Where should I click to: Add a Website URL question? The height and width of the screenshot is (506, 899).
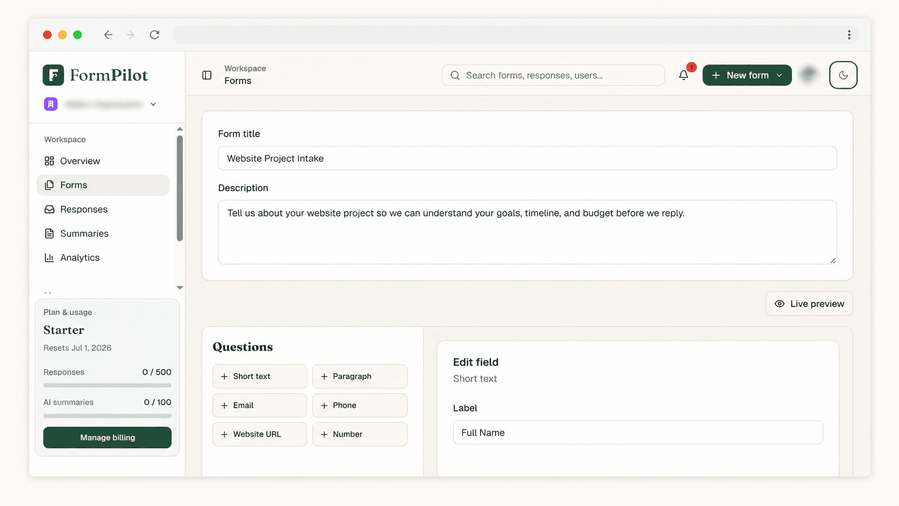[260, 434]
